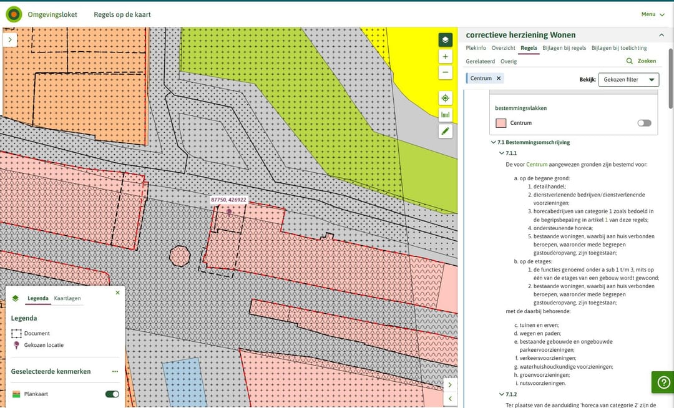Open the Centrum link in rule text

pyautogui.click(x=537, y=164)
